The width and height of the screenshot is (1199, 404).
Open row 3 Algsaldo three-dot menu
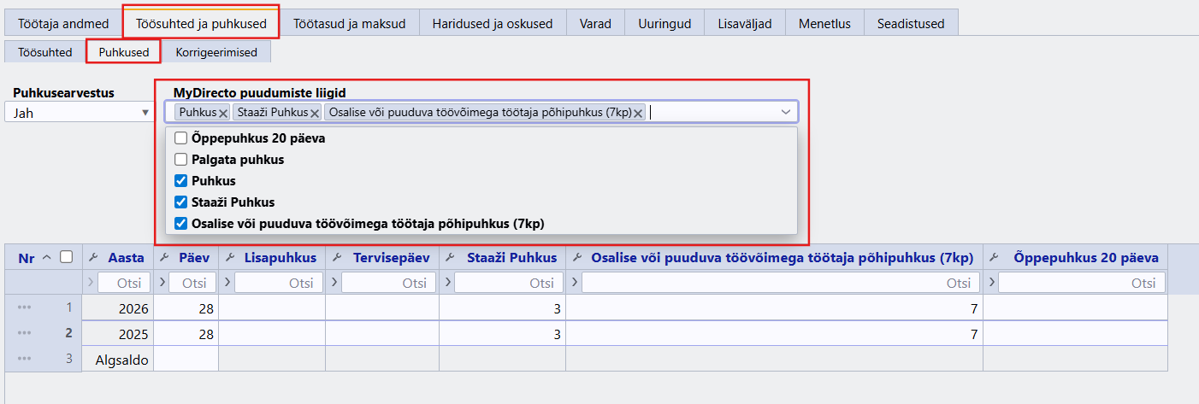click(24, 360)
